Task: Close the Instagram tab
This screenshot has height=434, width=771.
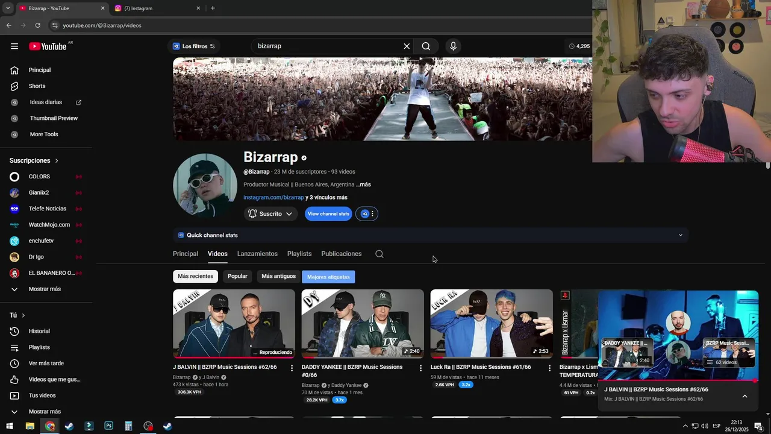Action: pyautogui.click(x=198, y=8)
